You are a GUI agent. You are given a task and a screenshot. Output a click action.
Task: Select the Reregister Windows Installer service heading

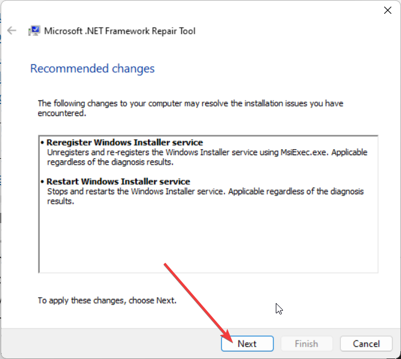pyautogui.click(x=125, y=143)
